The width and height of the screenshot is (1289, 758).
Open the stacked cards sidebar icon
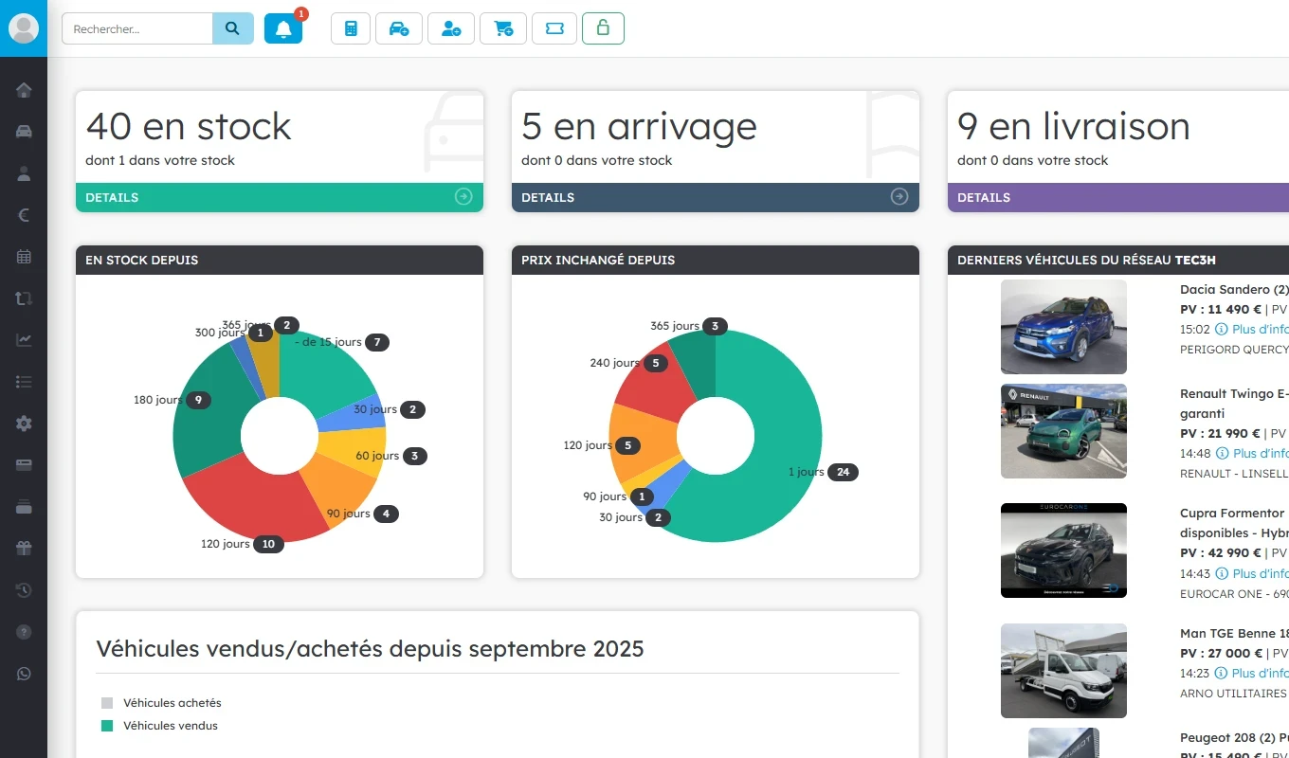coord(24,507)
